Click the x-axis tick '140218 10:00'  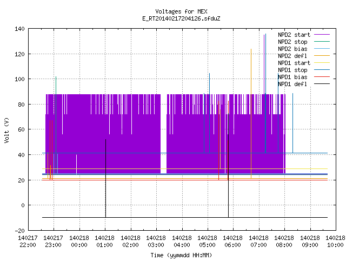click(x=335, y=242)
